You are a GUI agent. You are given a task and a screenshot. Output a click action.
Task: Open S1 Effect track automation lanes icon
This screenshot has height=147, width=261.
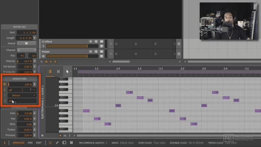tap(102, 46)
